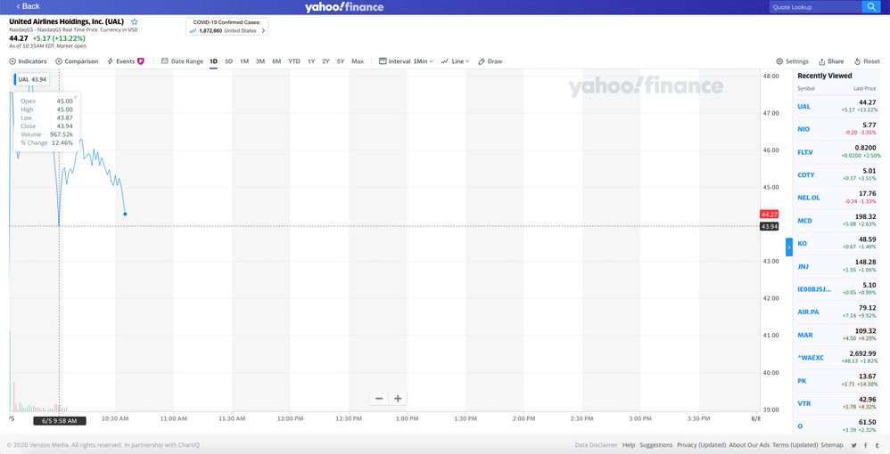Screen dimensions: 890x454
Task: Open the Draw tool
Action: click(490, 61)
